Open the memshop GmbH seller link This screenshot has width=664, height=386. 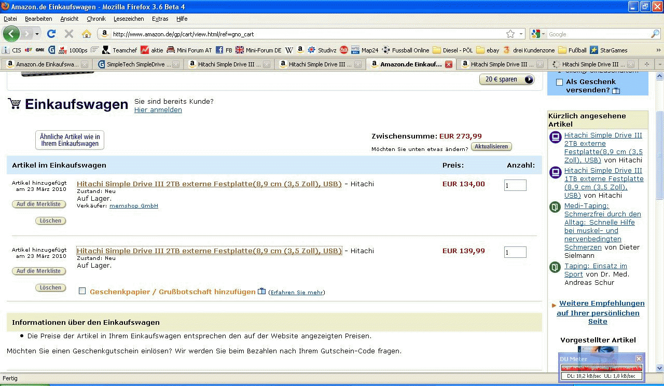pos(134,206)
